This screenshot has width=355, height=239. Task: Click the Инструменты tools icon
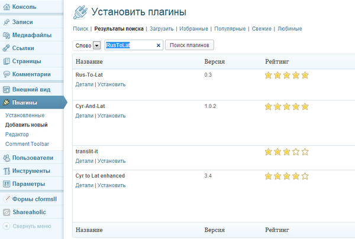(7, 171)
